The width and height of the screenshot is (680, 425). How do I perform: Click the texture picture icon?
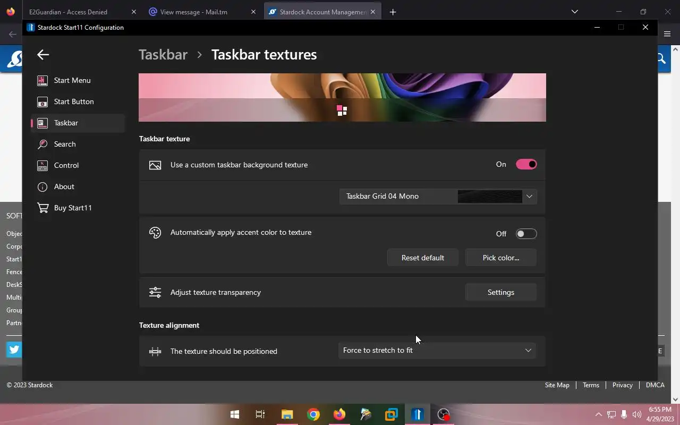155,165
